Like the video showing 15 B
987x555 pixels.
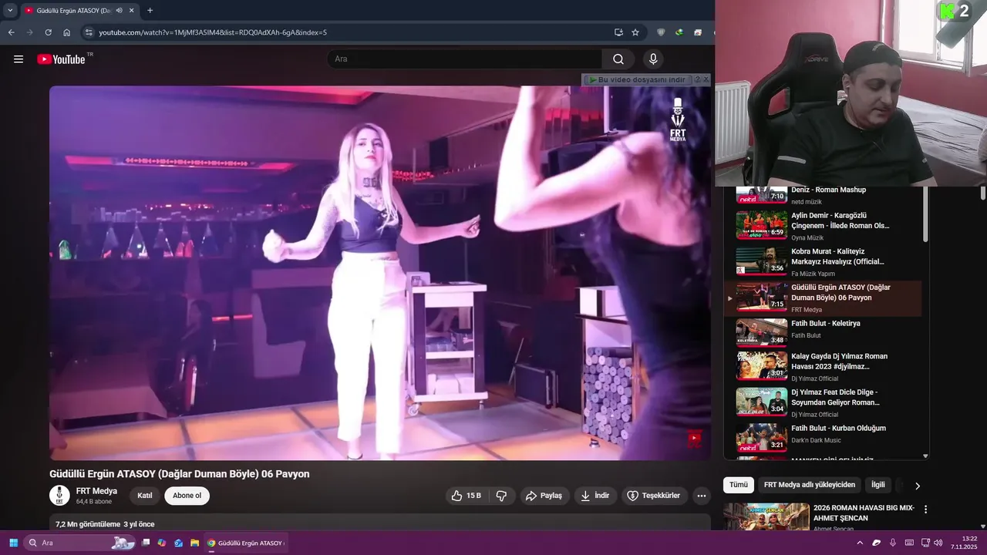pos(467,496)
